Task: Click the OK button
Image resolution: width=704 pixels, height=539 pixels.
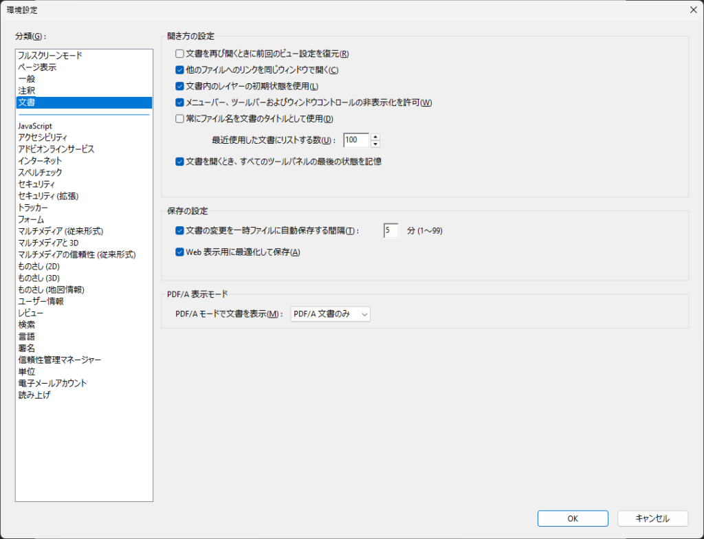Action: tap(573, 518)
